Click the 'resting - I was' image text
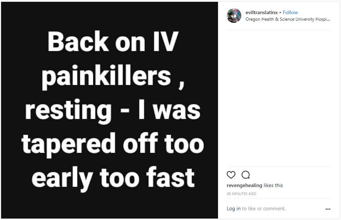 pyautogui.click(x=113, y=110)
